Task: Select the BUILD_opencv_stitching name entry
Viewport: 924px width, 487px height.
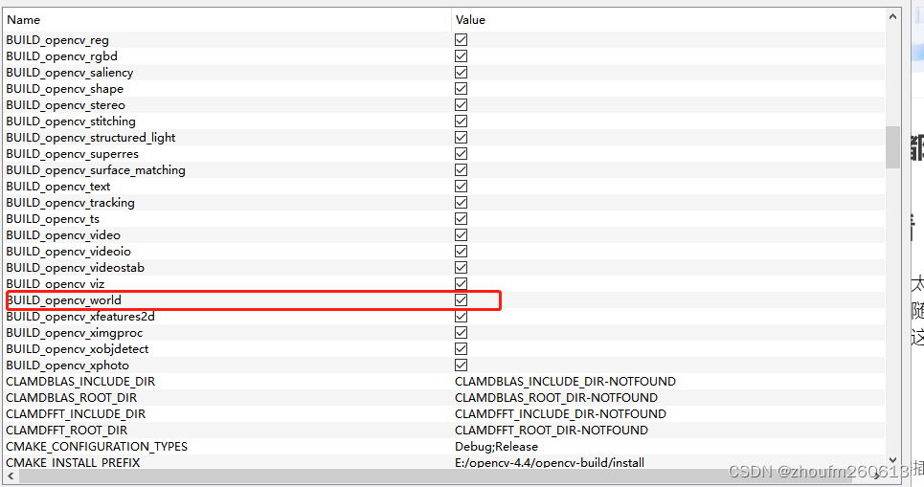Action: tap(71, 122)
